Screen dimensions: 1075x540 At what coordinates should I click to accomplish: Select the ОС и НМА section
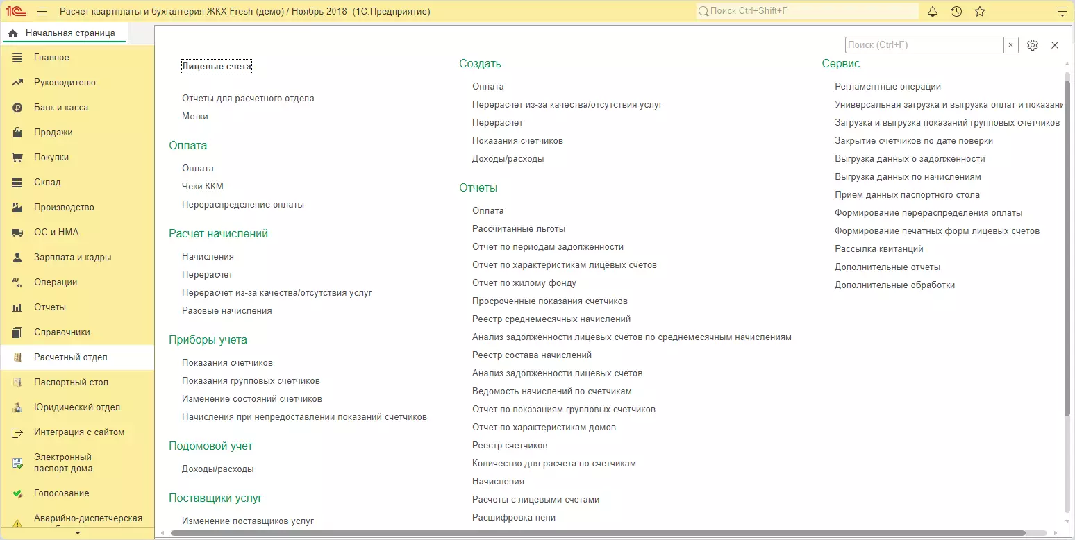[77, 233]
